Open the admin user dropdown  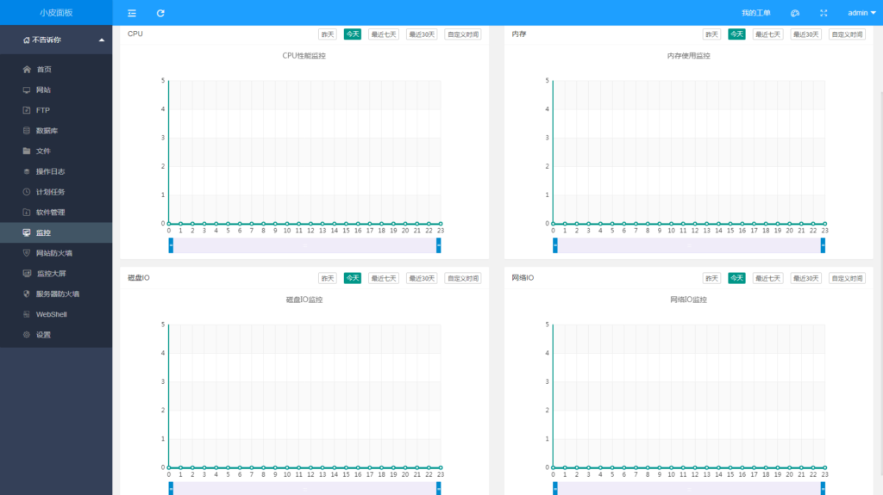pyautogui.click(x=861, y=13)
